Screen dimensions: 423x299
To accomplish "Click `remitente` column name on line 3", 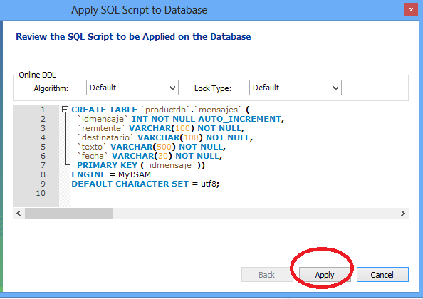I will 101,128.
